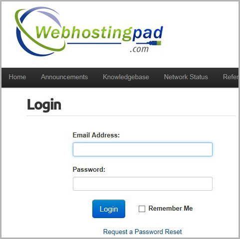Click the ".com" text under the logo

(139, 49)
